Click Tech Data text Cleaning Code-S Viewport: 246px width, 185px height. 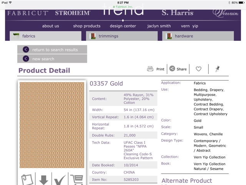[x=138, y=154]
